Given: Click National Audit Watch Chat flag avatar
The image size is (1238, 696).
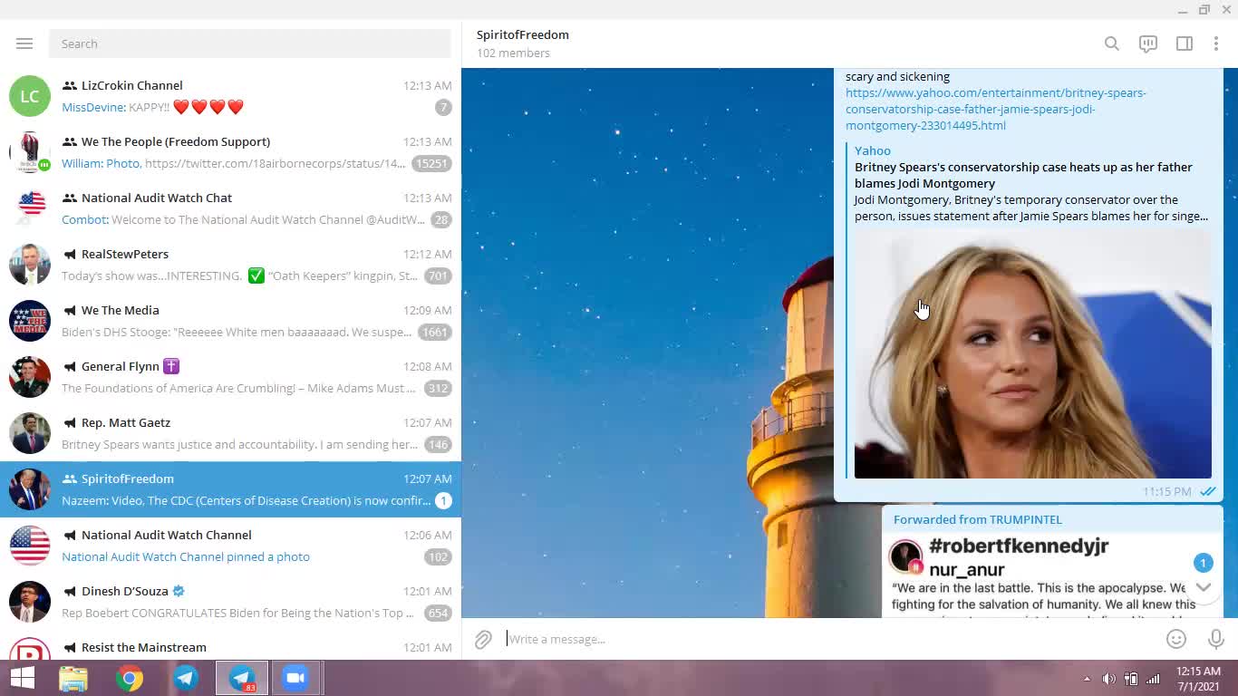Looking at the screenshot, I should [30, 208].
